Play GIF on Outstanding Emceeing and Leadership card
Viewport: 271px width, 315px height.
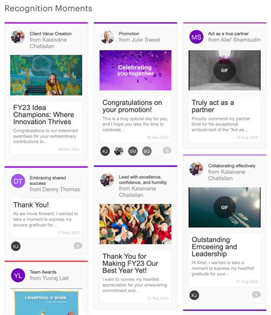click(224, 207)
